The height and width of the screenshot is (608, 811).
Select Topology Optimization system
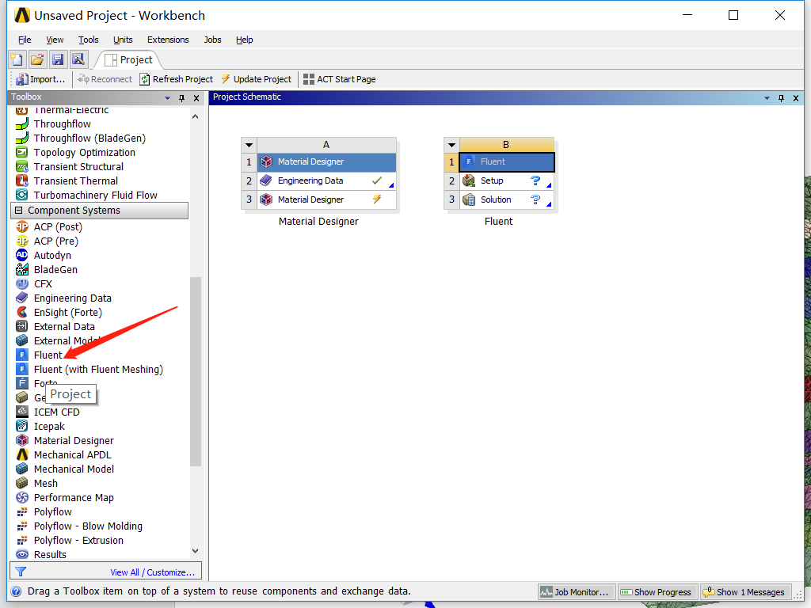pos(84,153)
